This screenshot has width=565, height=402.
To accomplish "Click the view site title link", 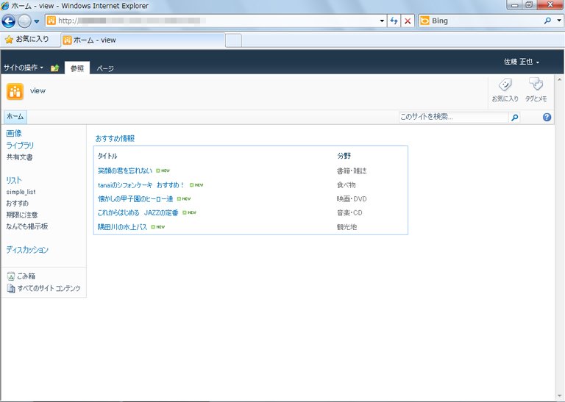I will (x=38, y=90).
